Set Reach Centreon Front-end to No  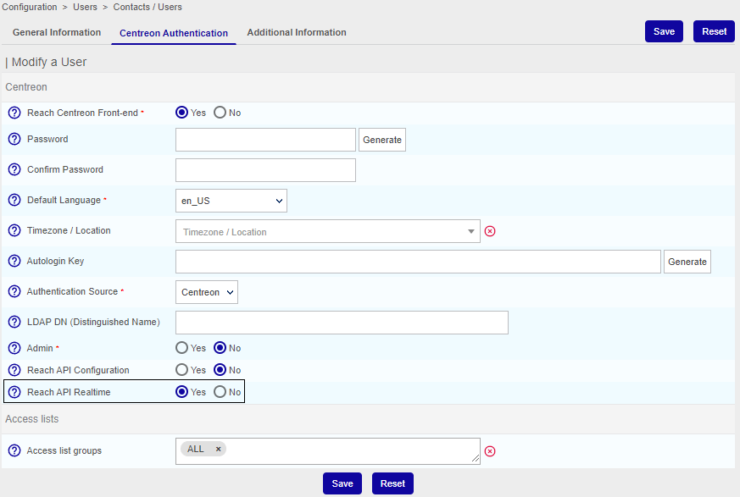pos(220,113)
